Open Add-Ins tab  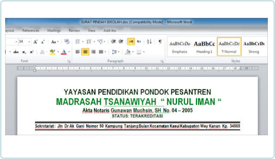tap(110, 30)
